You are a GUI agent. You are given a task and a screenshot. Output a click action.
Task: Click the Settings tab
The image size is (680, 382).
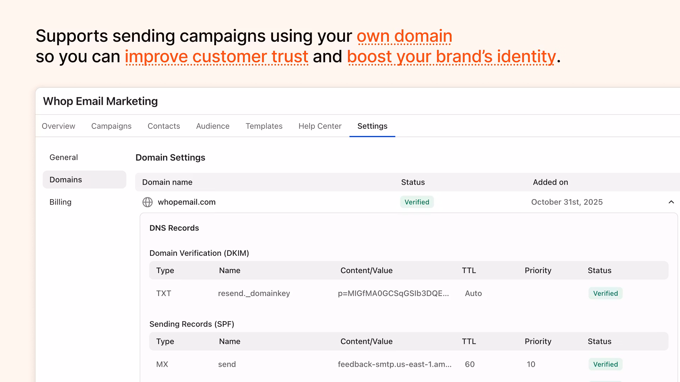point(372,126)
